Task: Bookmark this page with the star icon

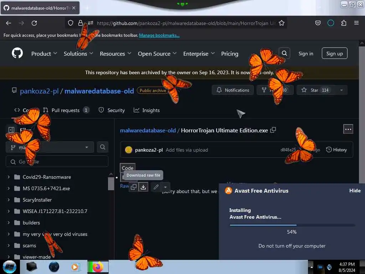Action: coord(282,23)
